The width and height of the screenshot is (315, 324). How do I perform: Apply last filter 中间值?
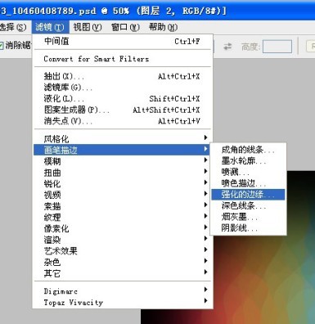[x=122, y=42]
